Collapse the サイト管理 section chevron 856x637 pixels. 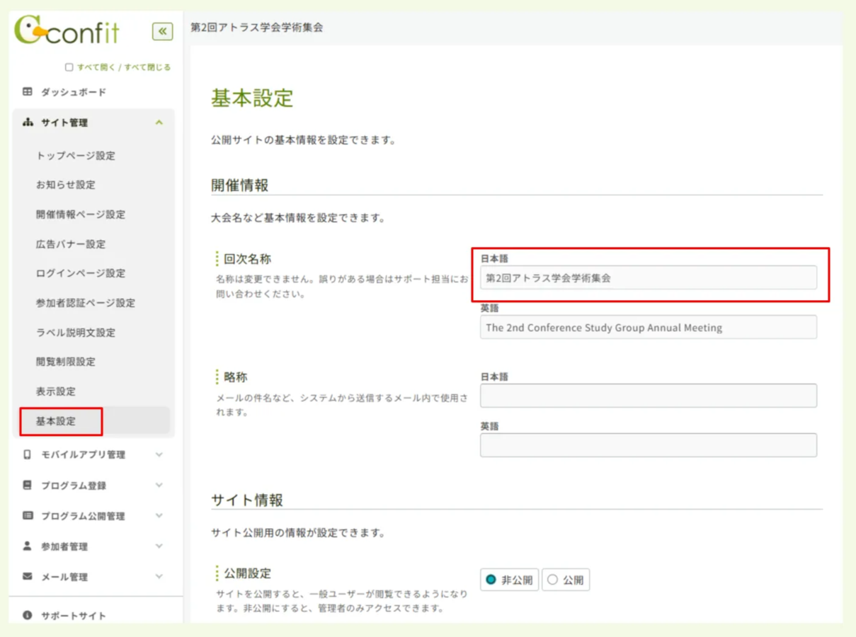click(x=161, y=122)
